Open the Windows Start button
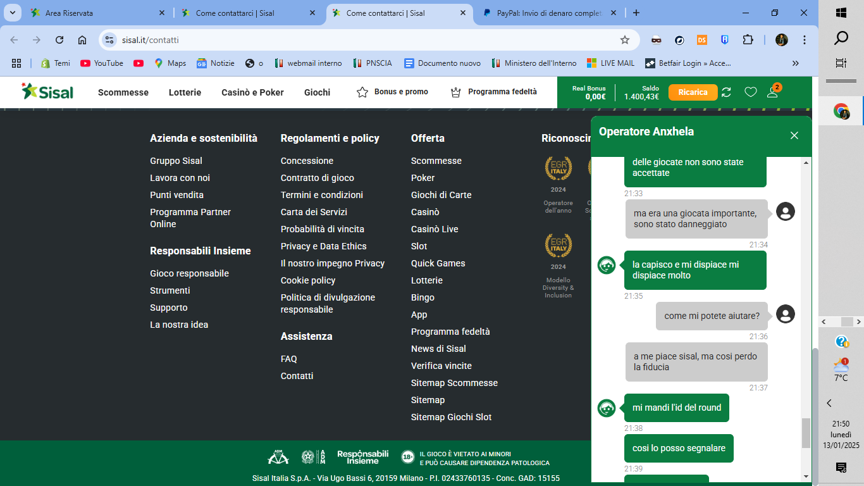This screenshot has height=486, width=864. pos(841,13)
